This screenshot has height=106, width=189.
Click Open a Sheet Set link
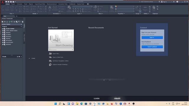[58, 57]
